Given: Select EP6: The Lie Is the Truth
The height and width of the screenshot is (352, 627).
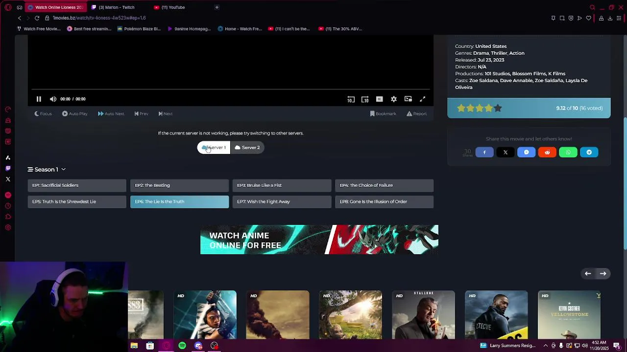Looking at the screenshot, I should click(x=179, y=201).
